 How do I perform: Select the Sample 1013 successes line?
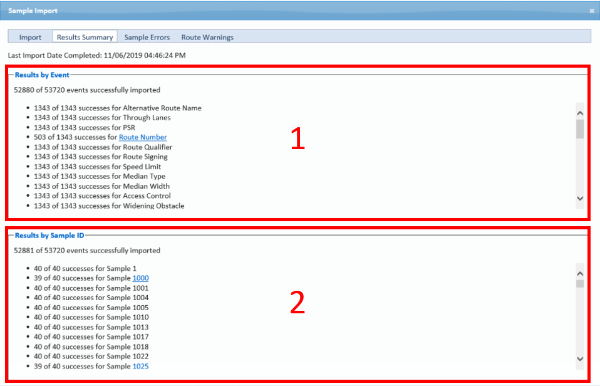pyautogui.click(x=91, y=327)
